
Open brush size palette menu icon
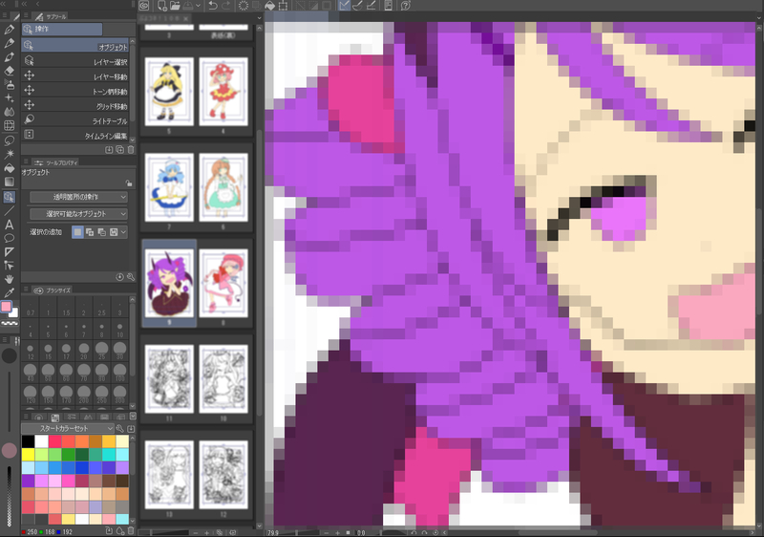26,290
